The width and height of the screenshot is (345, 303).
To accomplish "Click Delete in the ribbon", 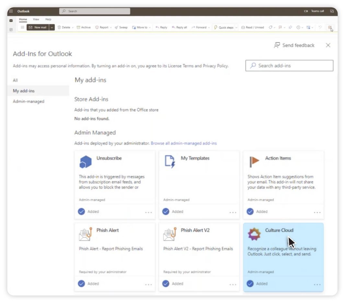I will pyautogui.click(x=64, y=27).
